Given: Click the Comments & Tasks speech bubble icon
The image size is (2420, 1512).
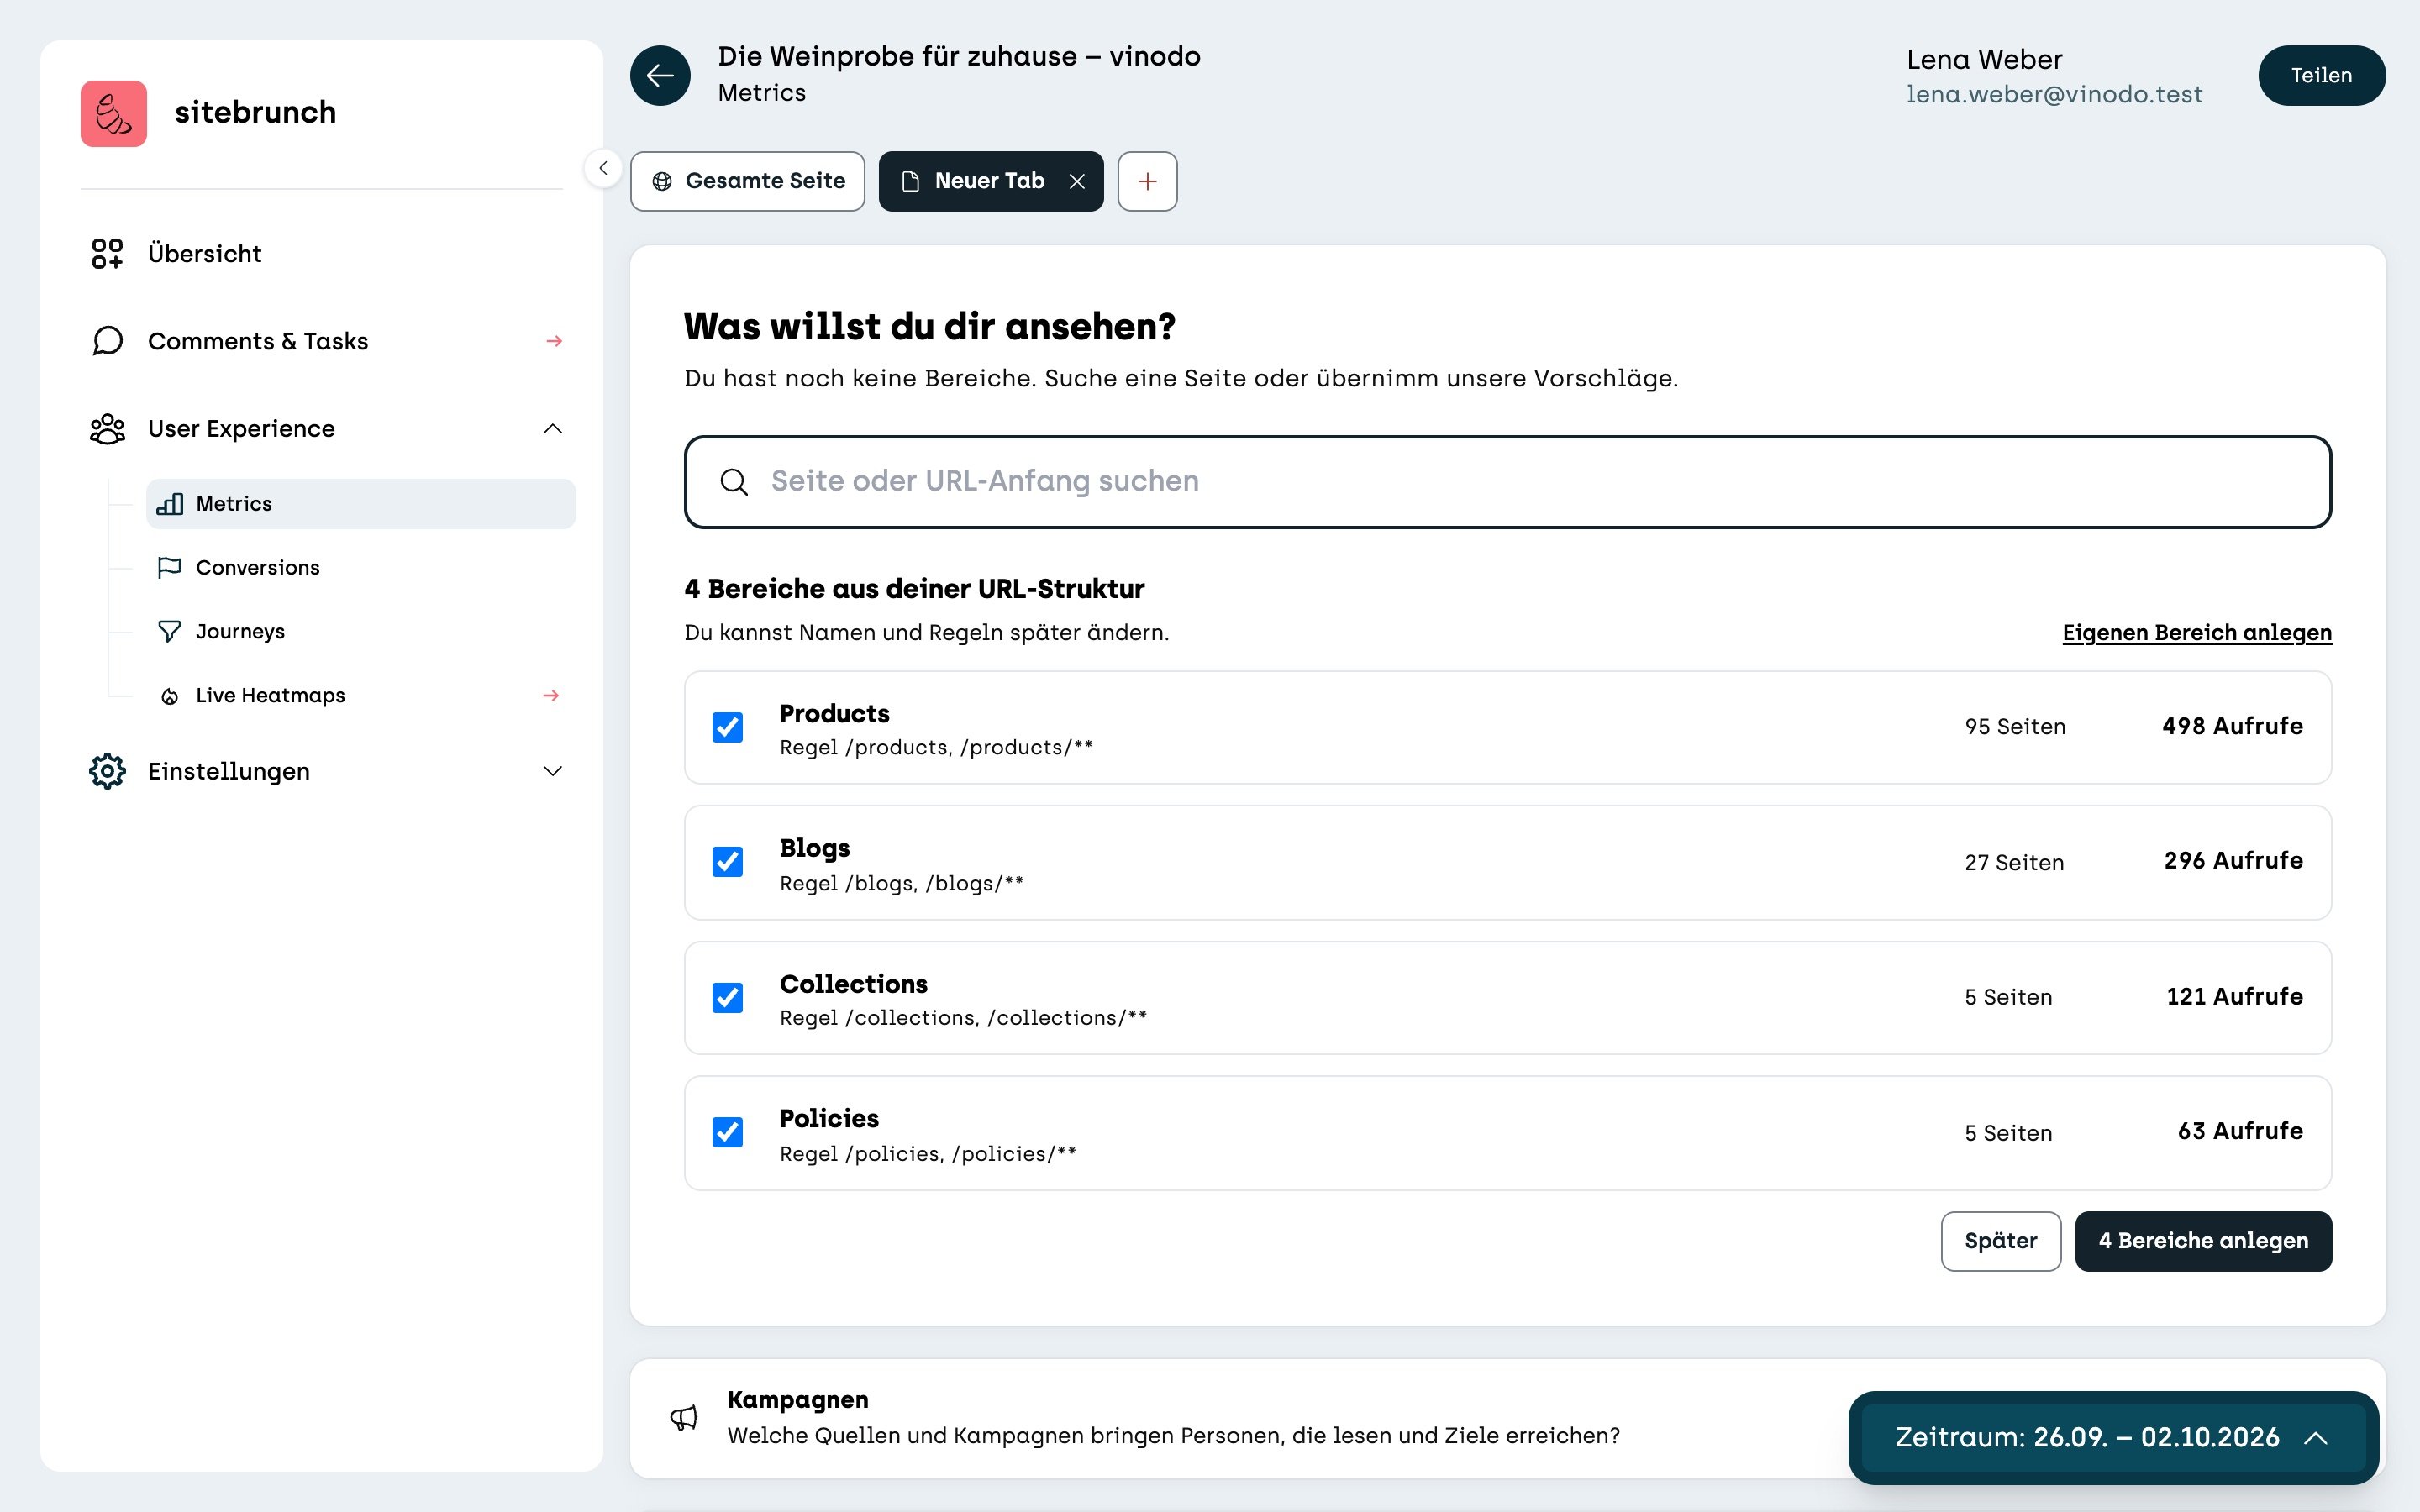Looking at the screenshot, I should (x=107, y=341).
